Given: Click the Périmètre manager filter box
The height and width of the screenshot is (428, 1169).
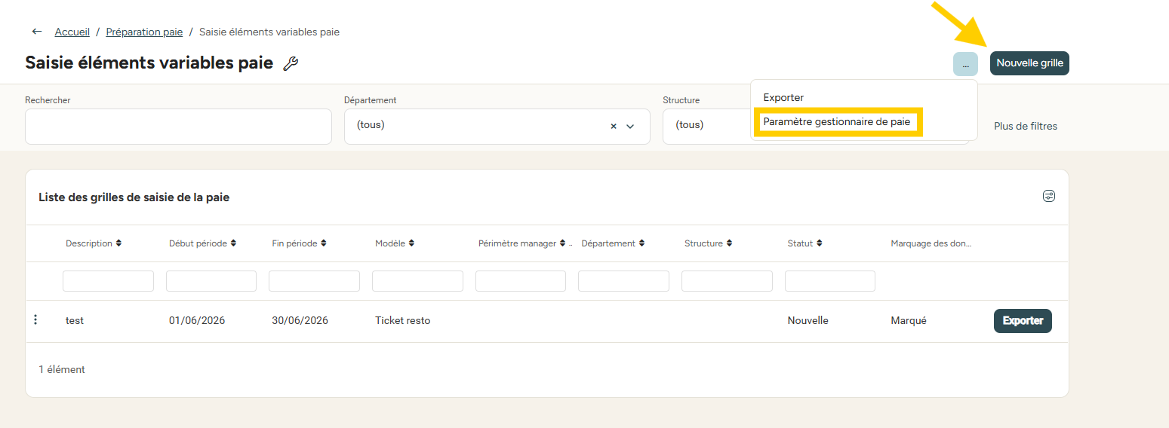Looking at the screenshot, I should (x=521, y=281).
